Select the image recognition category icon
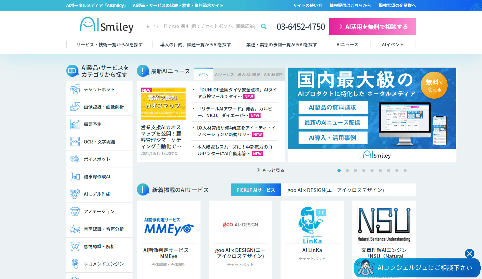 pos(75,107)
